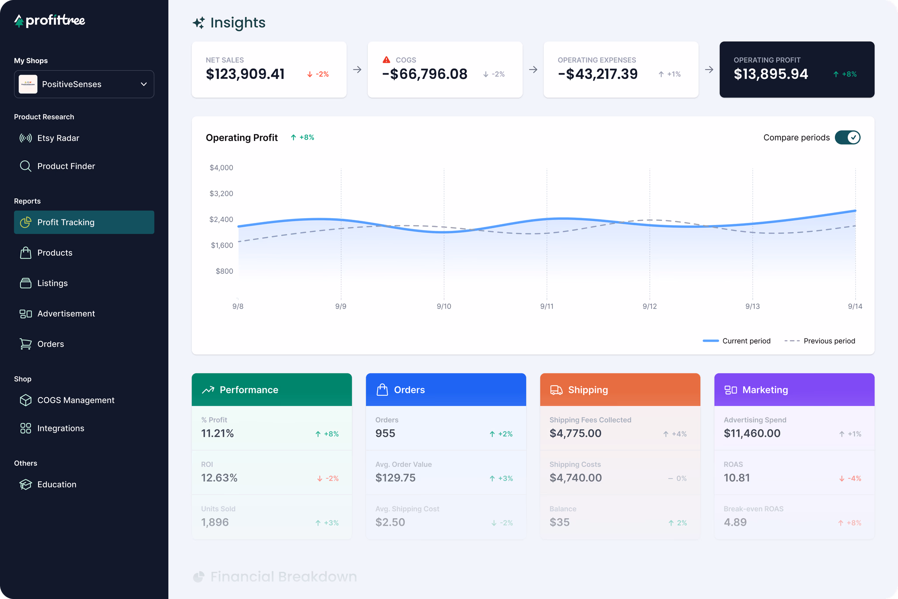The height and width of the screenshot is (599, 898).
Task: Select the Orders cart icon
Action: 25,344
